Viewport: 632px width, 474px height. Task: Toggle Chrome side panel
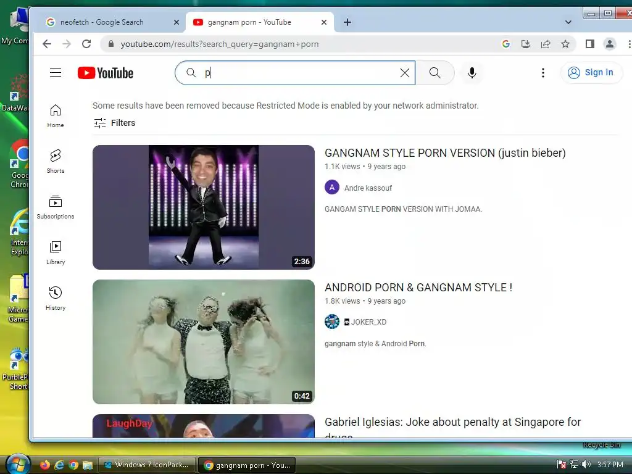(x=589, y=44)
